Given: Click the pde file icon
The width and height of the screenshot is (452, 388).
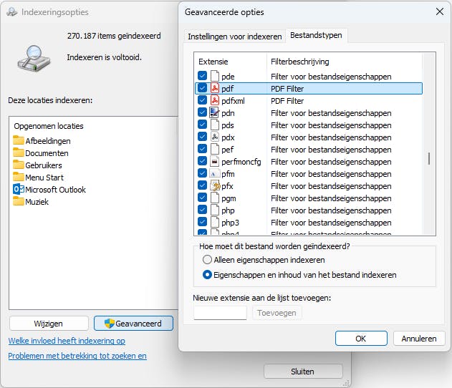Looking at the screenshot, I should [x=214, y=77].
